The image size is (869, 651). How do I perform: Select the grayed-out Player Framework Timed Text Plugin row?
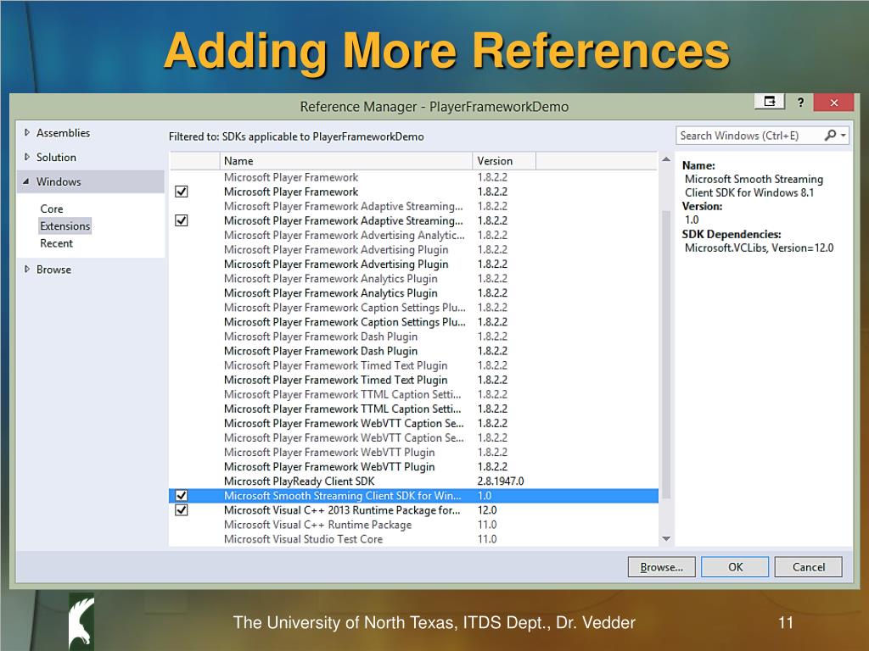coord(413,365)
